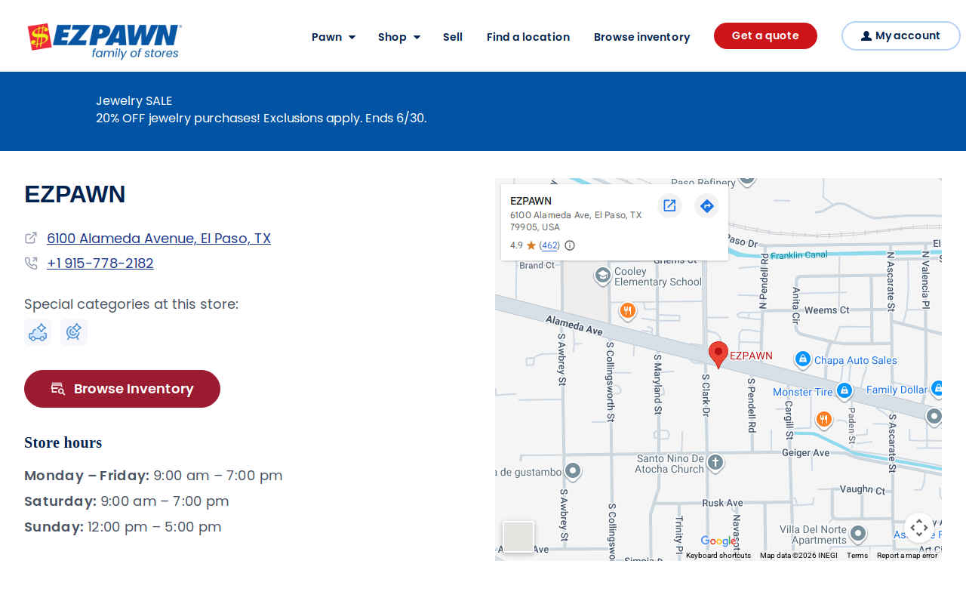Viewport: 966px width, 604px height.
Task: Click the red EZPAWN map pin
Action: [718, 355]
